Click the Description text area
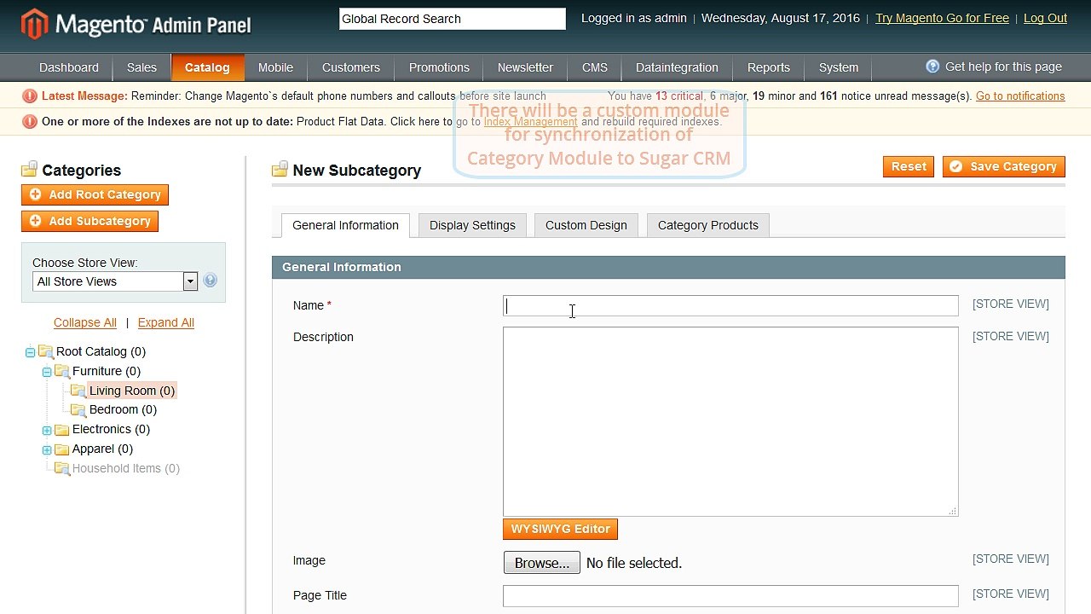 tap(730, 421)
